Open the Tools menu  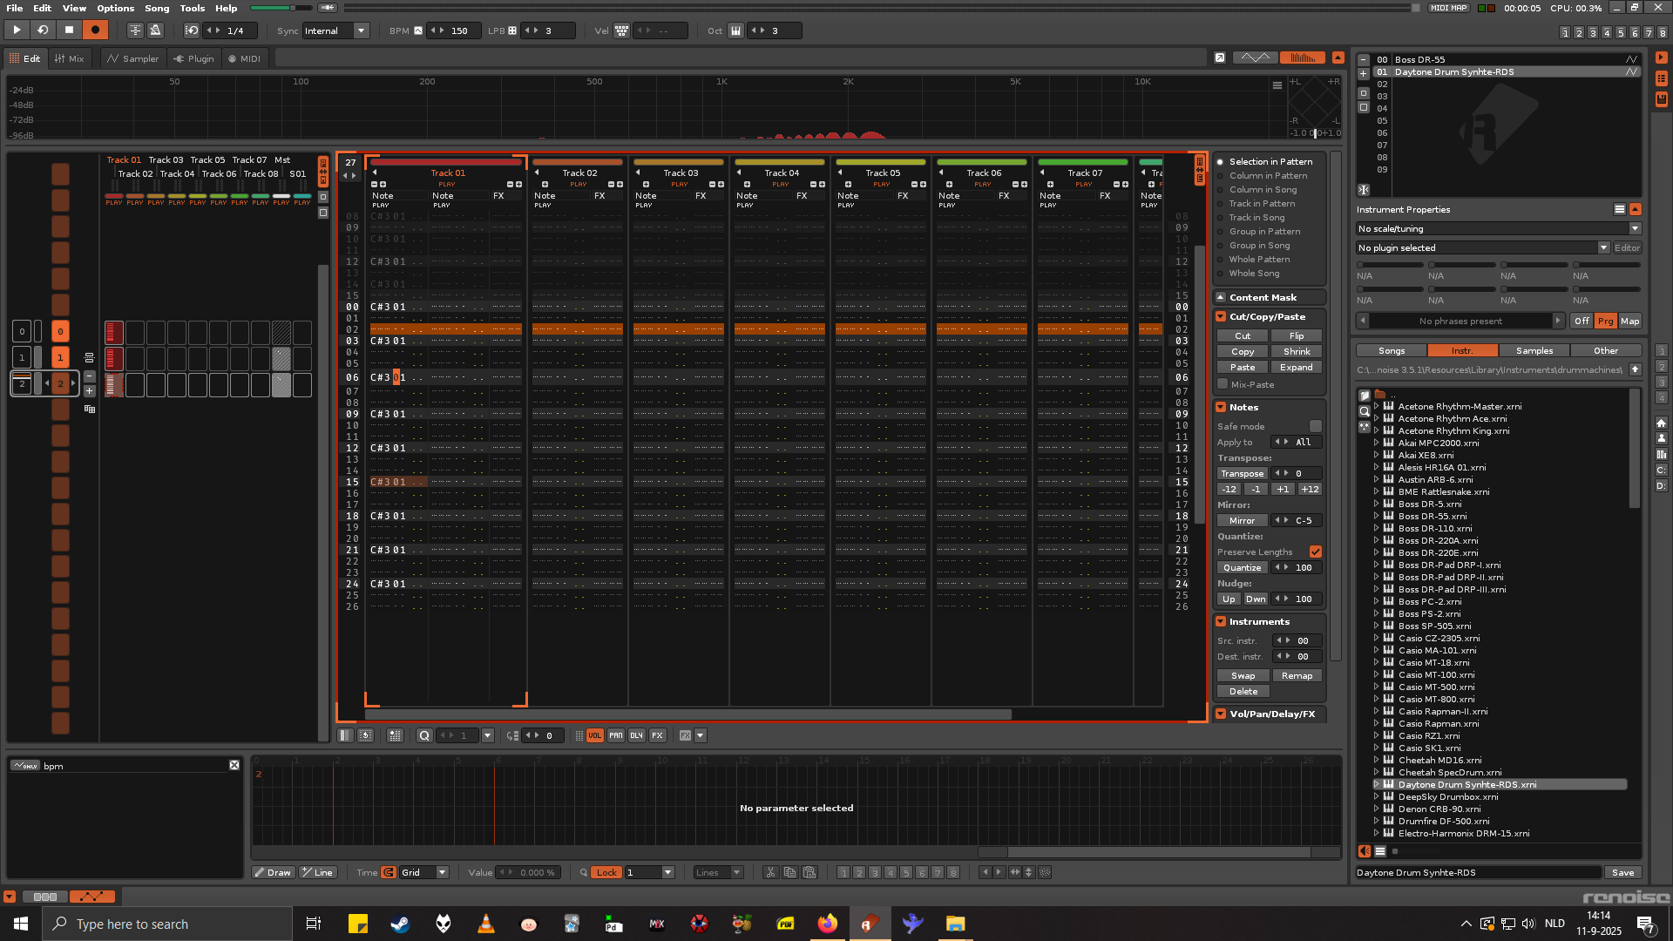tap(192, 8)
